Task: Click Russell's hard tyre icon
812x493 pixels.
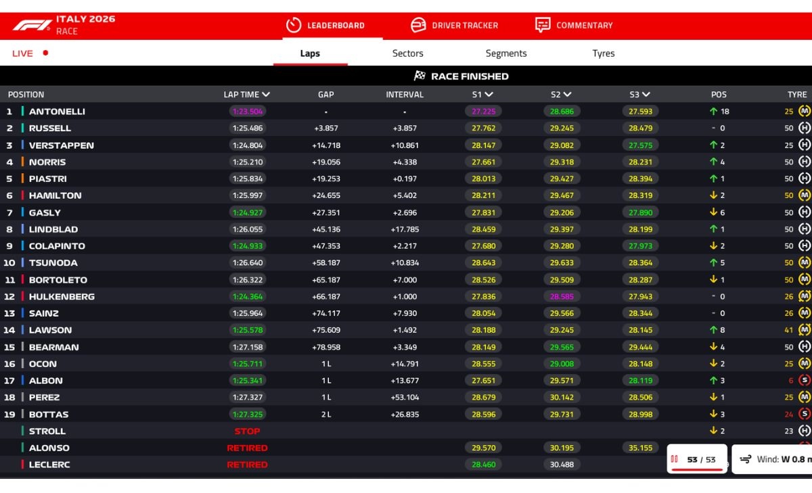Action: (805, 128)
